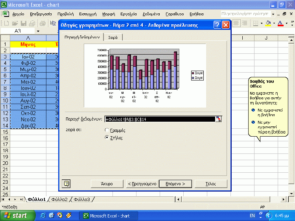
Task: Click the Άκυρο button
Action: tap(107, 184)
